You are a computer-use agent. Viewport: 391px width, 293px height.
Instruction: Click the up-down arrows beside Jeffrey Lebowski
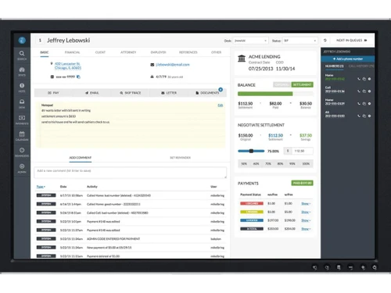pos(40,41)
